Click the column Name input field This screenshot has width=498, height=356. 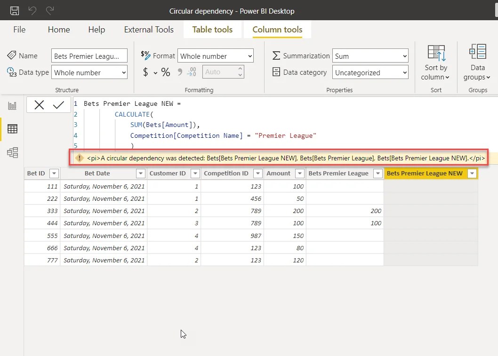pyautogui.click(x=89, y=56)
